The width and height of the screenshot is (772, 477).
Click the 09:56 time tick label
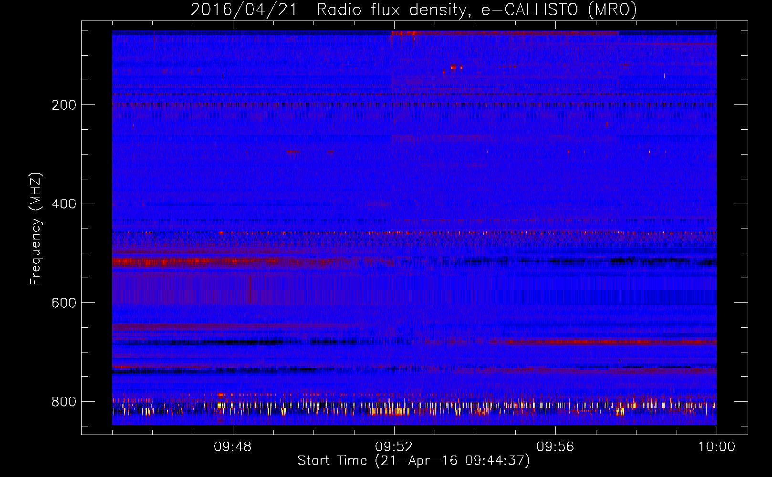(x=555, y=447)
